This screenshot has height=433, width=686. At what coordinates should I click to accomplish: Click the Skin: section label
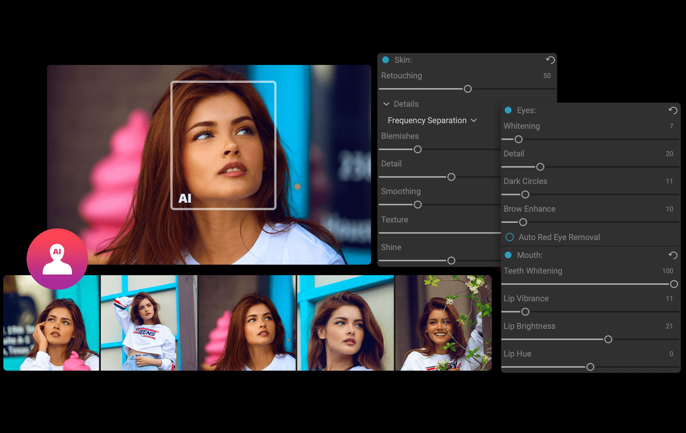(x=403, y=60)
